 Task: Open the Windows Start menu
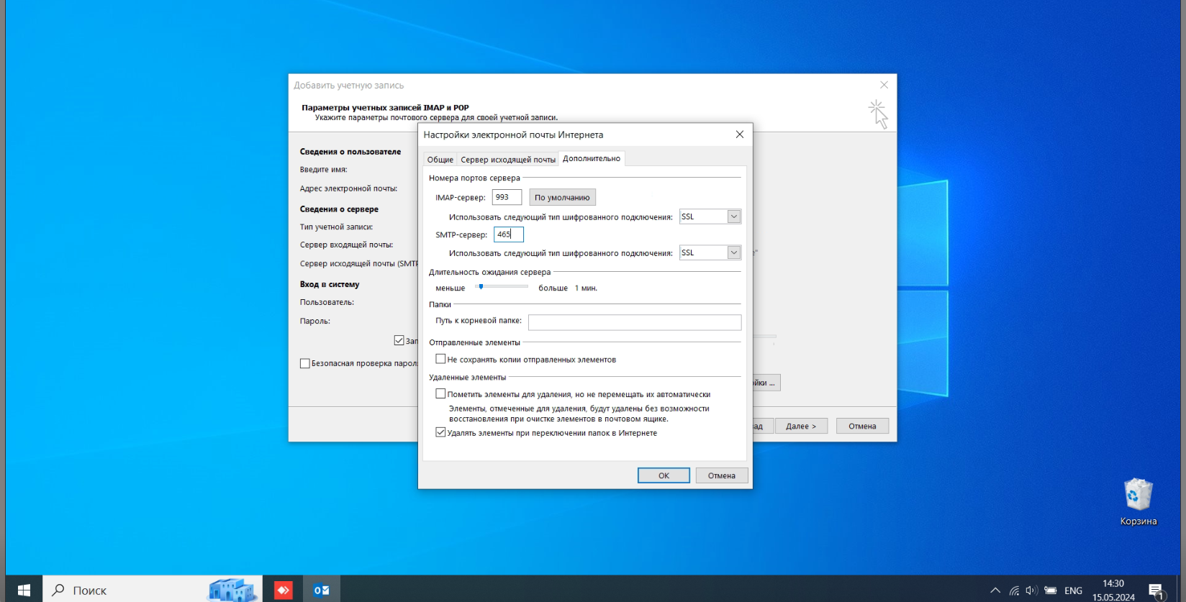point(24,590)
